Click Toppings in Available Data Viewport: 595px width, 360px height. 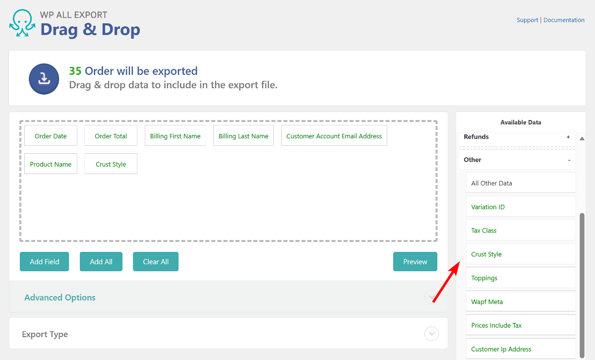tap(484, 278)
